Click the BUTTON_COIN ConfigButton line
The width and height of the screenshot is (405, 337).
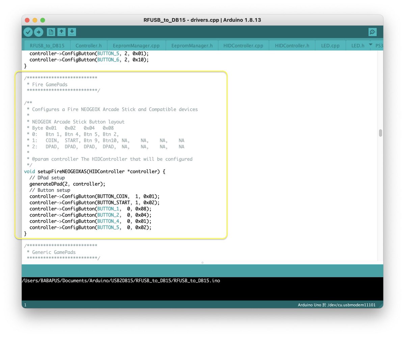[94, 196]
